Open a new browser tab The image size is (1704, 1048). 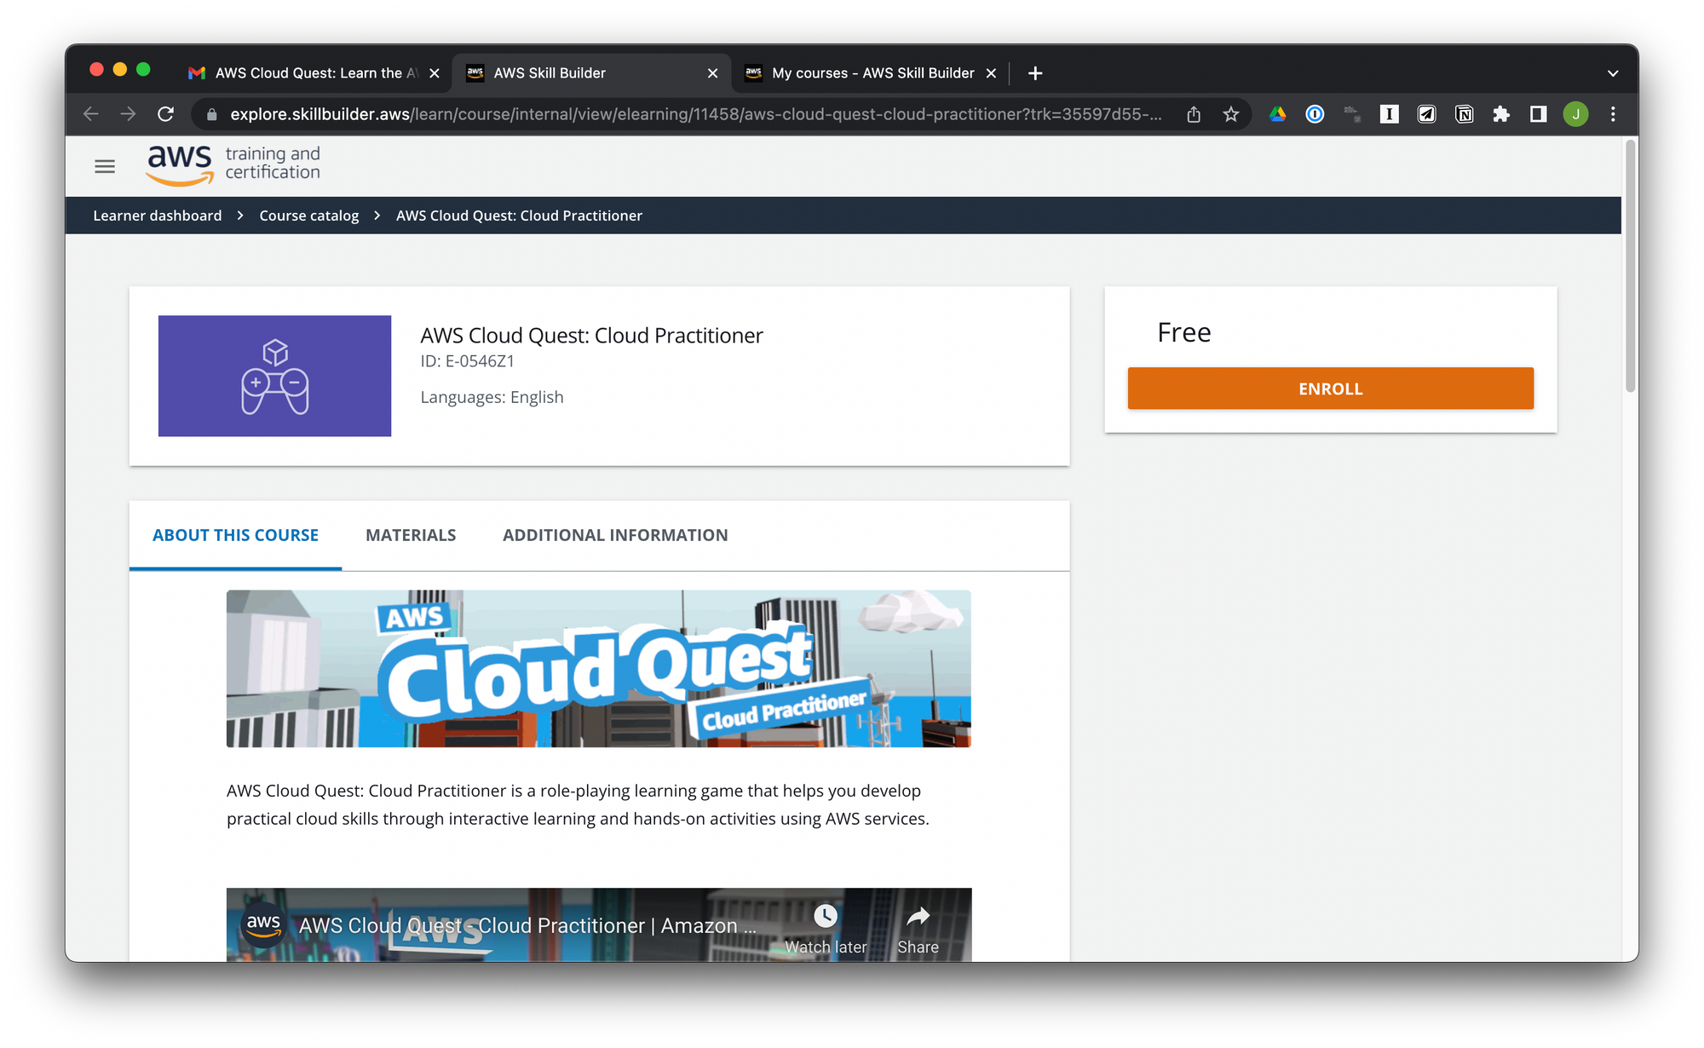point(1035,73)
